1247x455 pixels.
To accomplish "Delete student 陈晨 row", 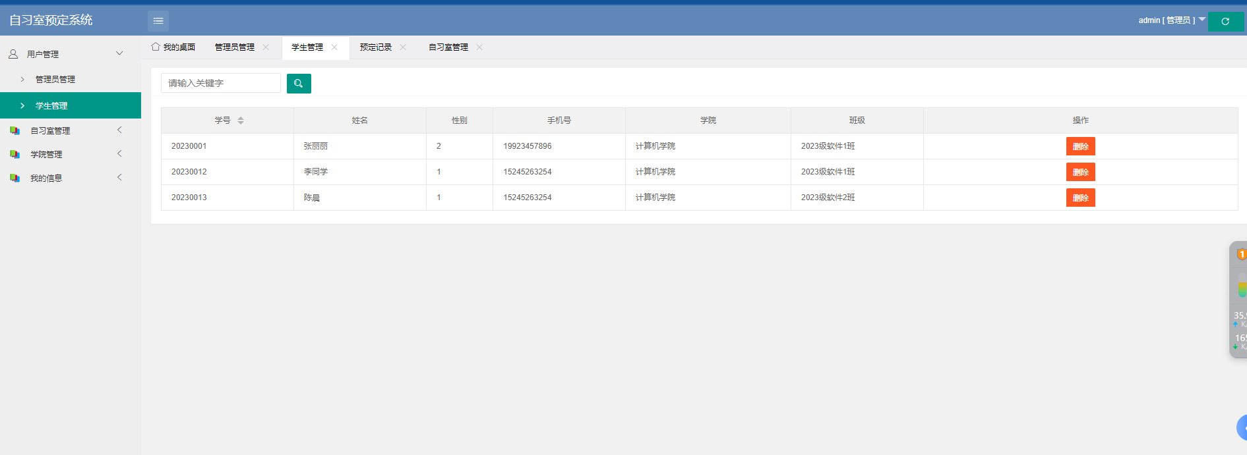I will point(1080,198).
